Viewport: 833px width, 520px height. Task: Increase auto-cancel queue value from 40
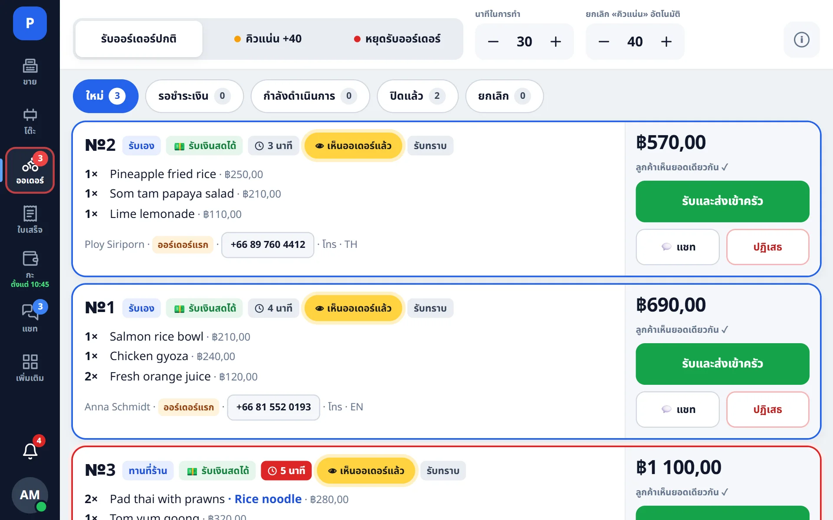[x=666, y=42]
